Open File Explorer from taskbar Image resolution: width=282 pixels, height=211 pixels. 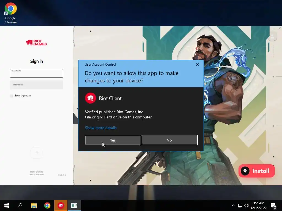click(34, 206)
